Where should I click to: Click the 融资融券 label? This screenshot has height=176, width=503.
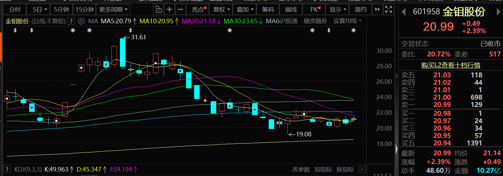click(x=315, y=21)
